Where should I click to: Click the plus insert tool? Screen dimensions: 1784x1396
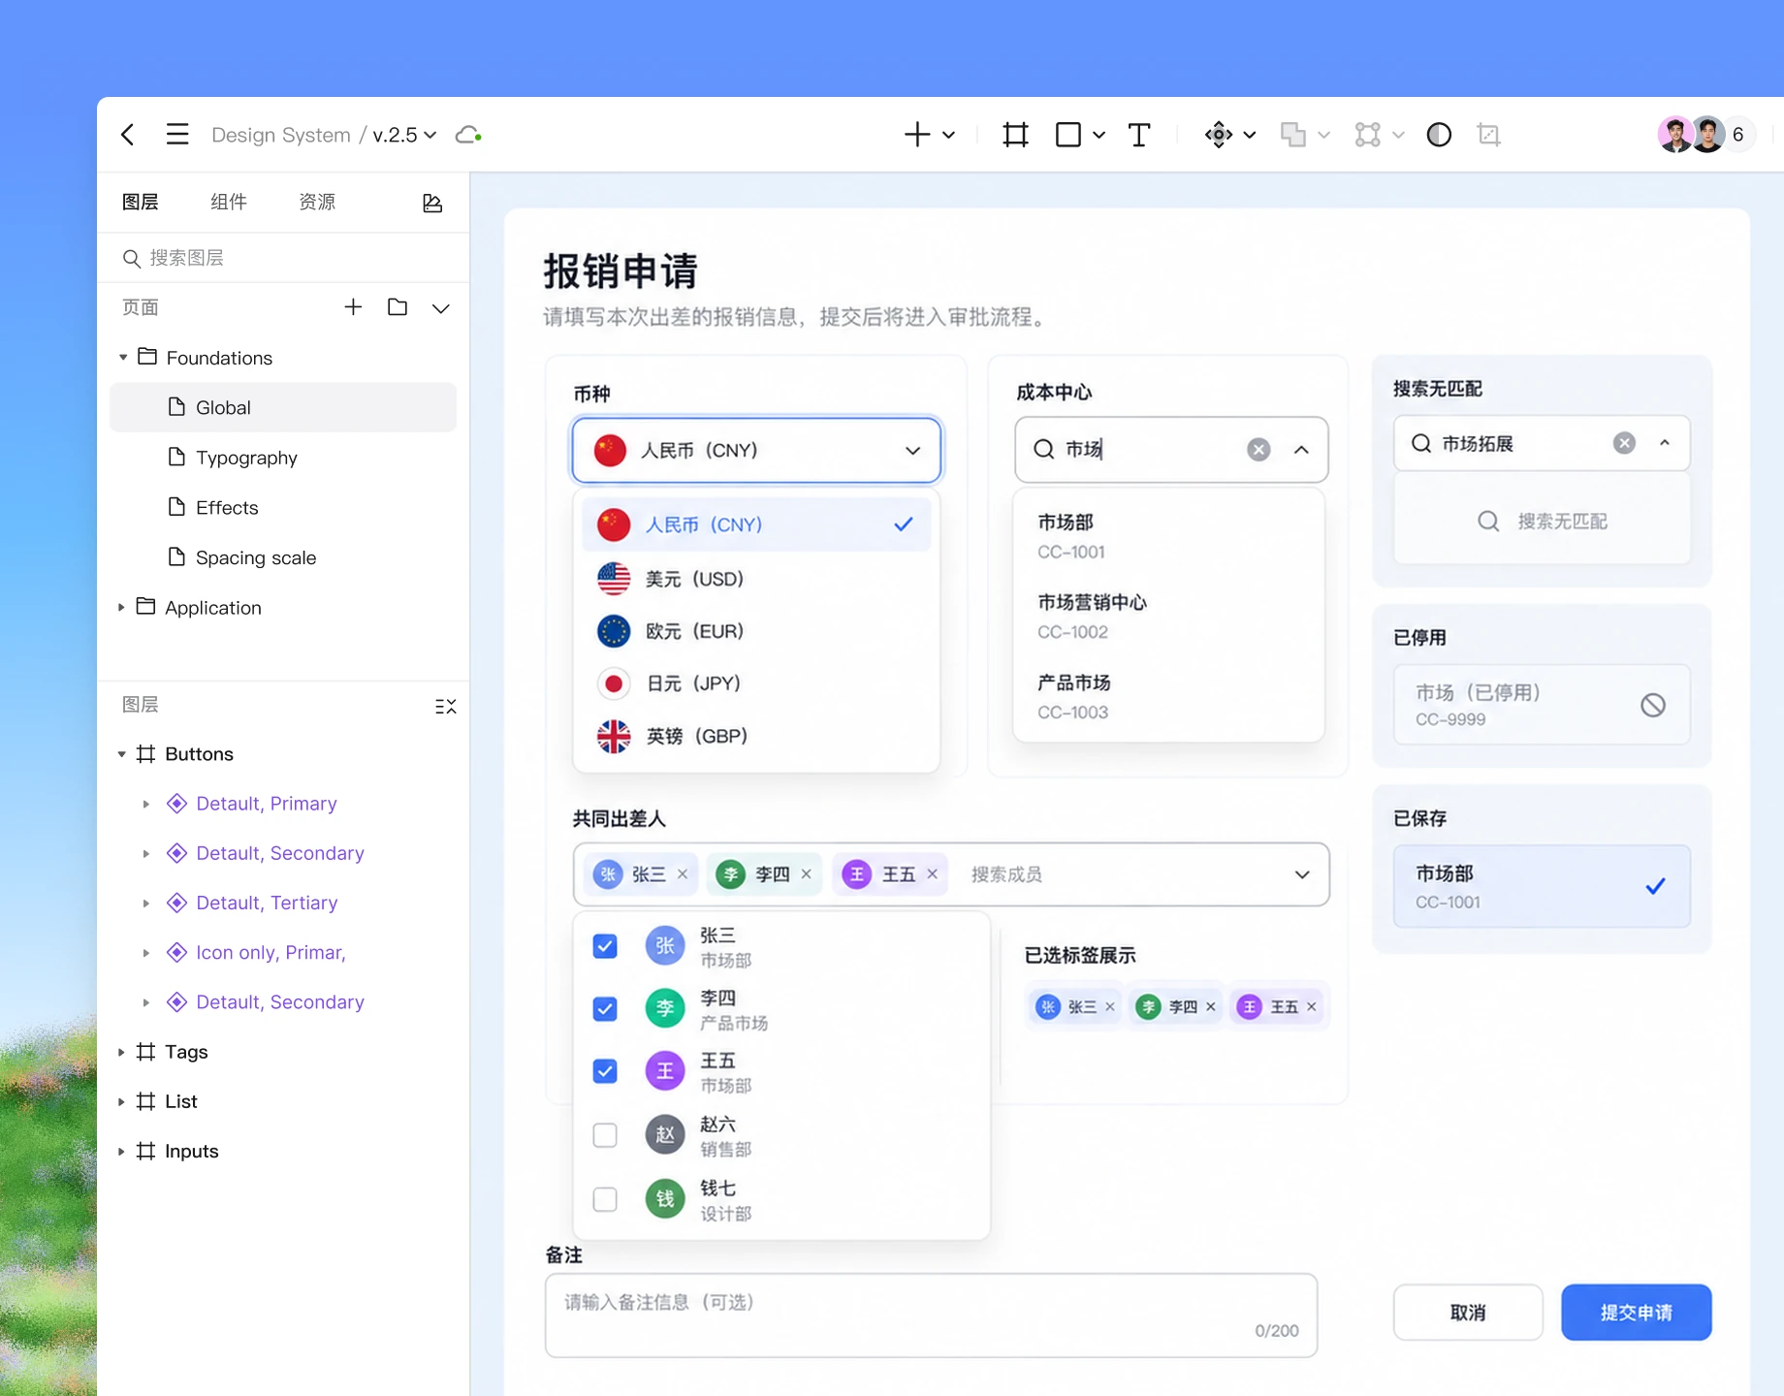pos(917,135)
